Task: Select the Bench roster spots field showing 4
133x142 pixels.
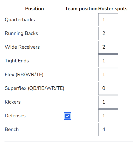Action: click(x=108, y=130)
